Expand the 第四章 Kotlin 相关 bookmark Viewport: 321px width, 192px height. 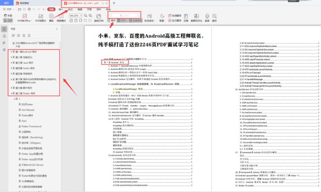tap(11, 68)
